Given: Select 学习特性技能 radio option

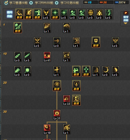Looking at the screenshot, I should (x=31, y=3).
